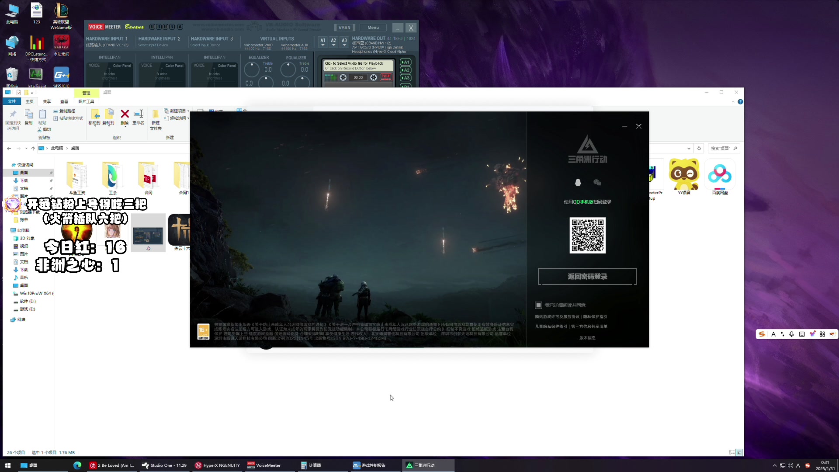
Task: Switch to the 查看 ribbon tab
Action: coord(64,101)
